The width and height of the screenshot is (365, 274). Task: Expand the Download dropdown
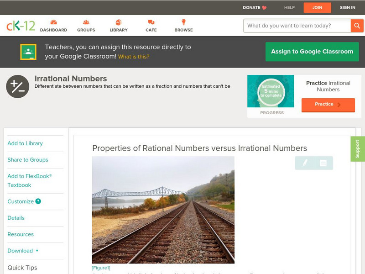click(x=23, y=251)
